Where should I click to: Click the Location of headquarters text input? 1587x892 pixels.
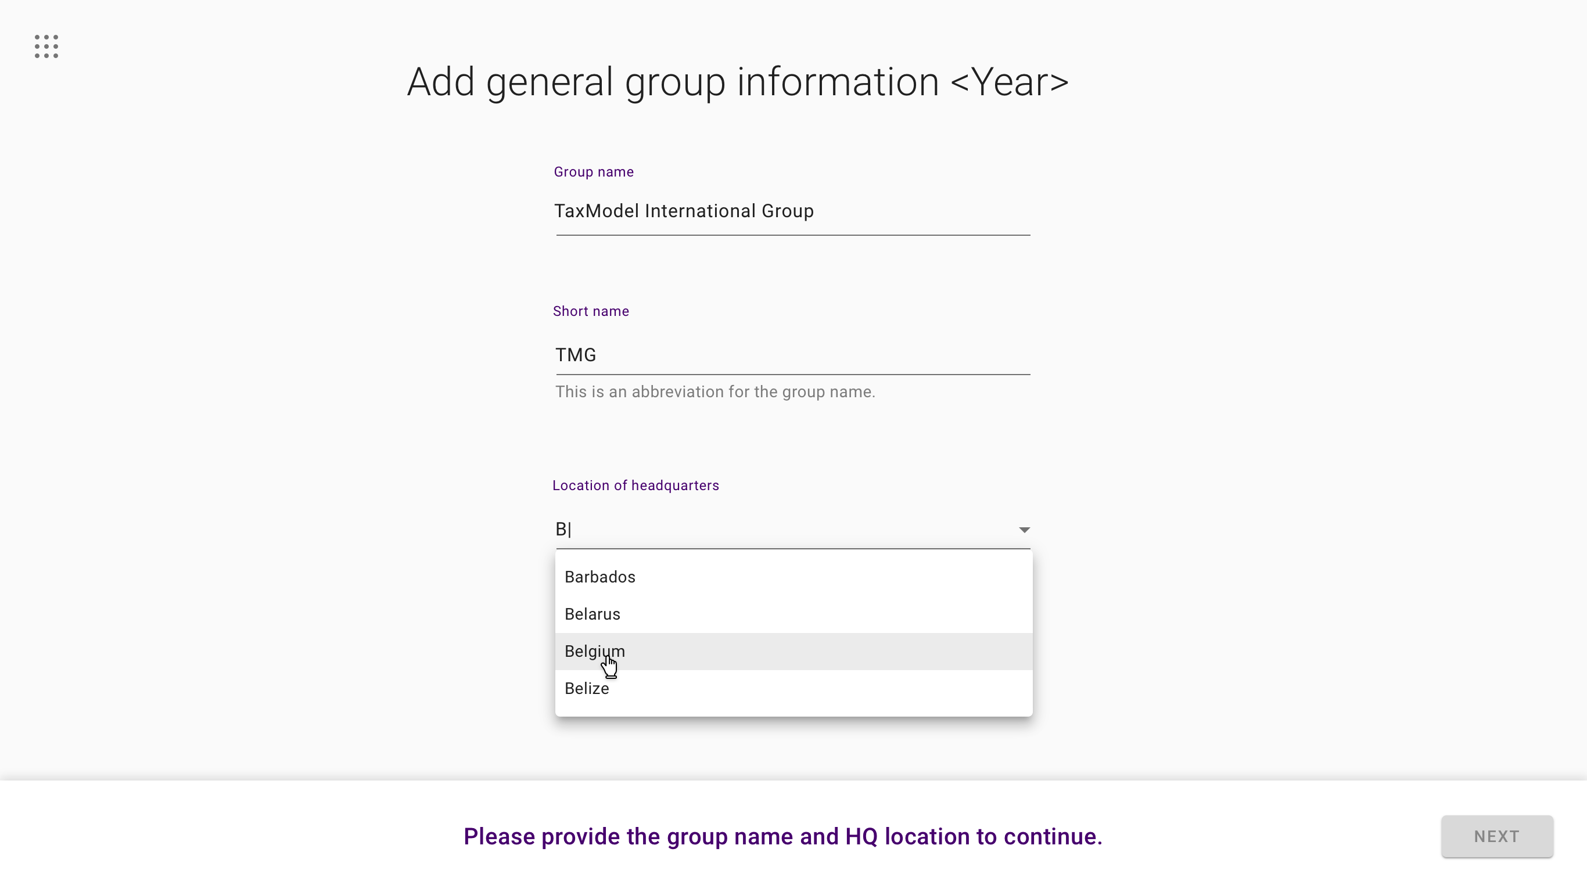coord(782,529)
